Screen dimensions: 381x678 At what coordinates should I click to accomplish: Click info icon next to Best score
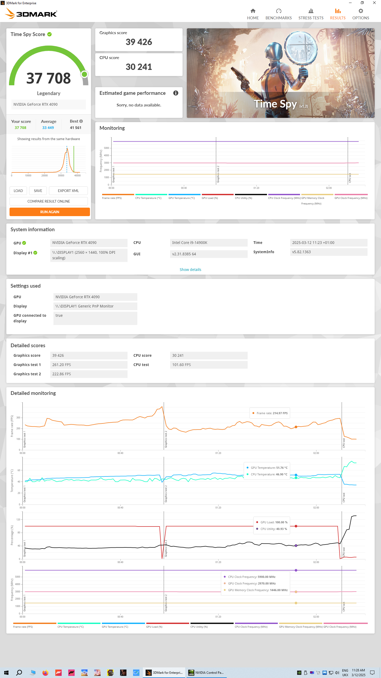click(x=81, y=121)
